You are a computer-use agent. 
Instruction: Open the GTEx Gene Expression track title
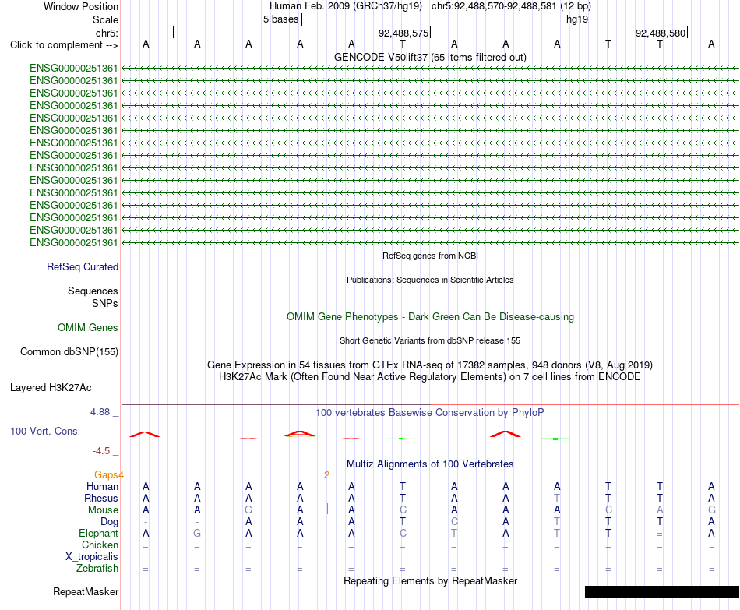click(x=430, y=365)
